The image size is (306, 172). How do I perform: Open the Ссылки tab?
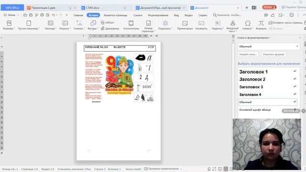138,15
